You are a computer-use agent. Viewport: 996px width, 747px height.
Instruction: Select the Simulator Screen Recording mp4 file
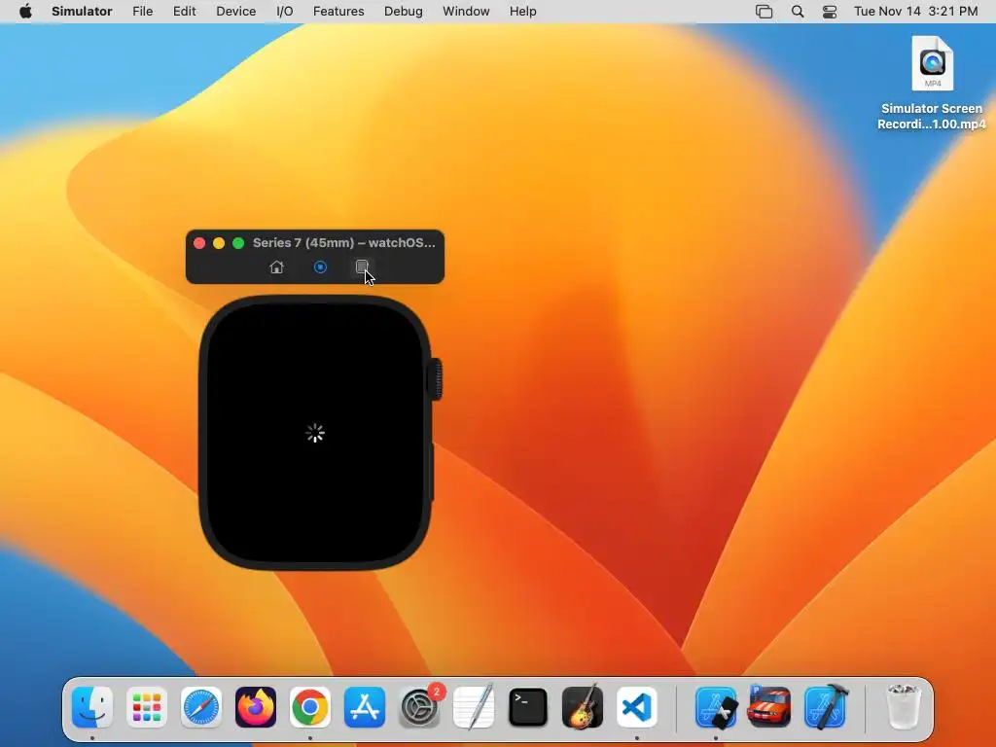pos(932,83)
